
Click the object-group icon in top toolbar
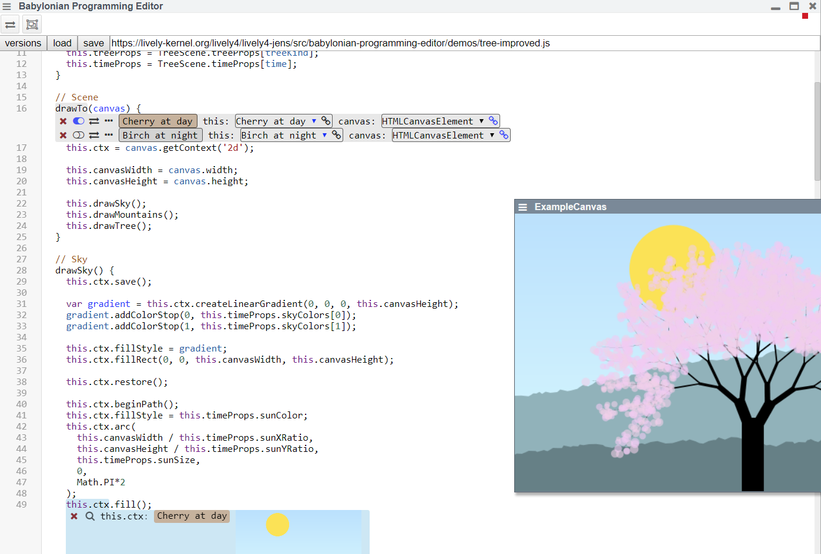click(32, 25)
